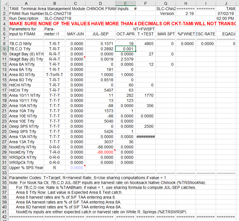
Task: Click the 'MAR SPT' column label
Action: (166, 34)
